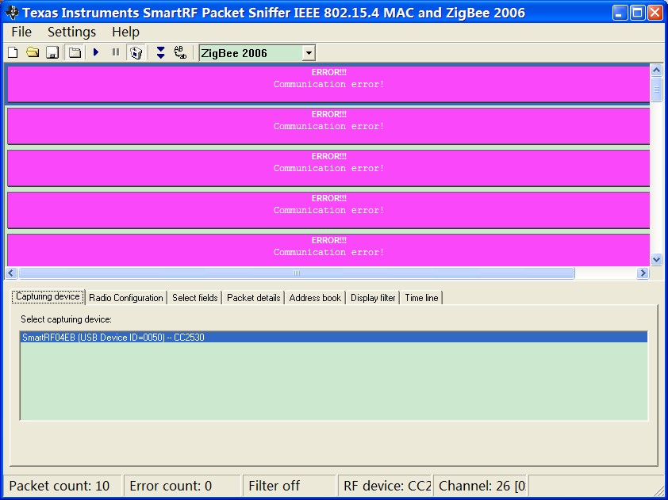Switch to the Time line tab
The image size is (668, 500).
[421, 298]
